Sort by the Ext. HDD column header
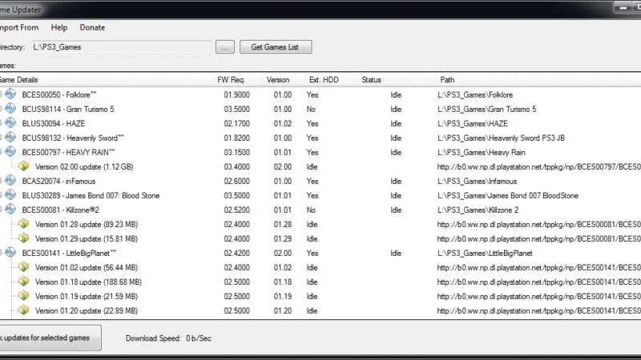Screen dimensions: 641x360 [330, 79]
